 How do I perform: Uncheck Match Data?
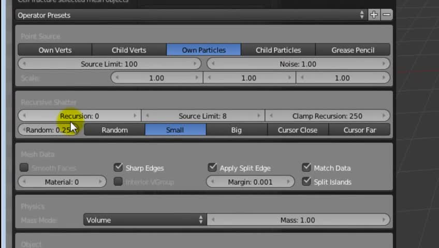pyautogui.click(x=306, y=167)
